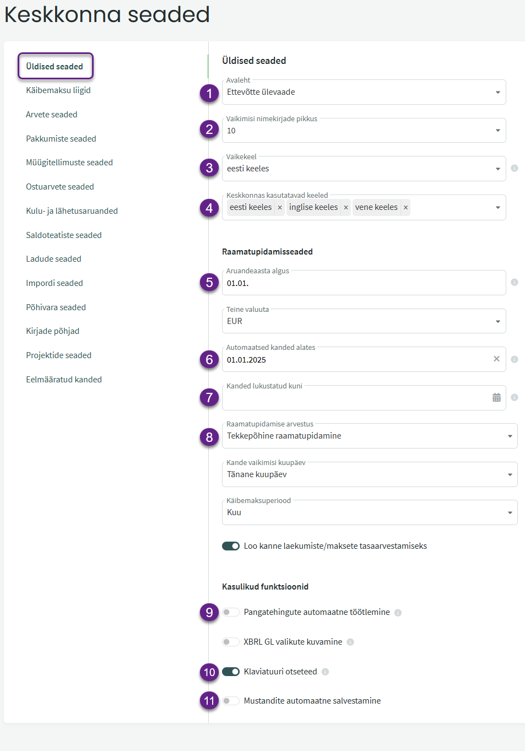
Task: Open Kirjade põhjad link
Action: pyautogui.click(x=53, y=331)
